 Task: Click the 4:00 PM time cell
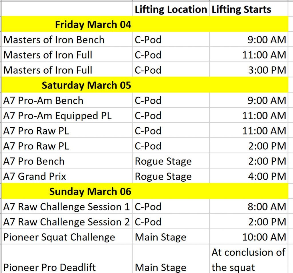[x=249, y=176]
